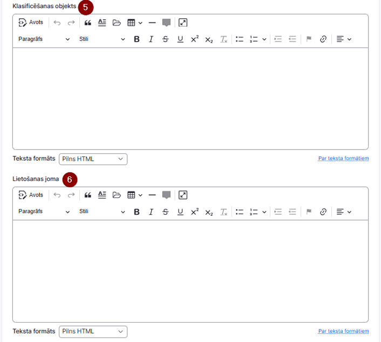This screenshot has height=342, width=381.
Task: Open the folder icon in Klasificēšanas objekts editor
Action: point(117,23)
